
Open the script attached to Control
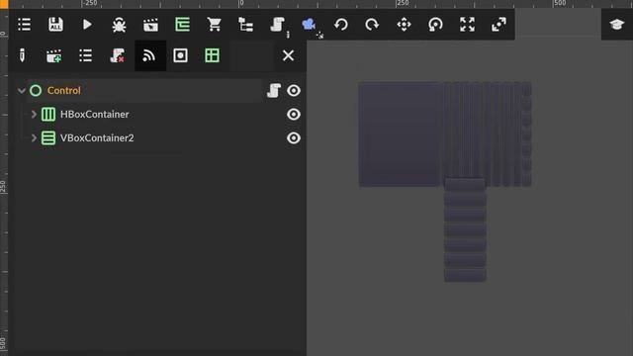[274, 91]
